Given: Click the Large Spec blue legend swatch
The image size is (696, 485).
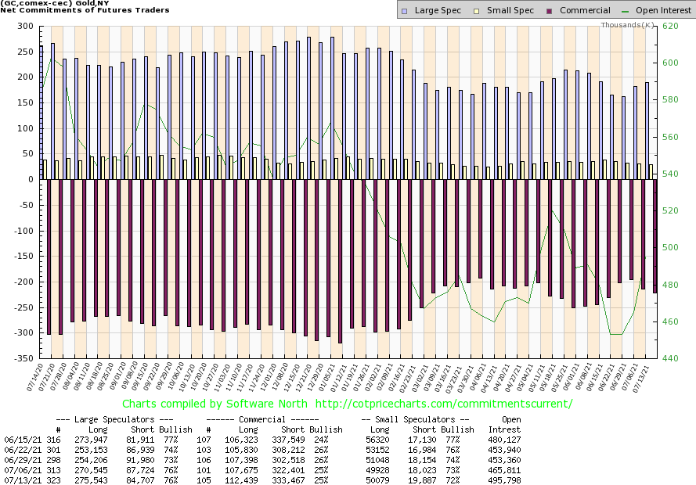Looking at the screenshot, I should tap(403, 11).
